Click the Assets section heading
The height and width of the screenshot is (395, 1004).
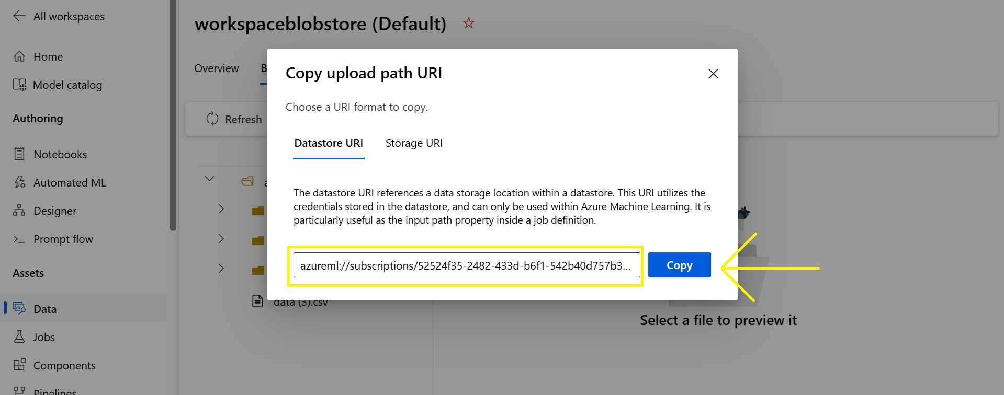tap(28, 273)
